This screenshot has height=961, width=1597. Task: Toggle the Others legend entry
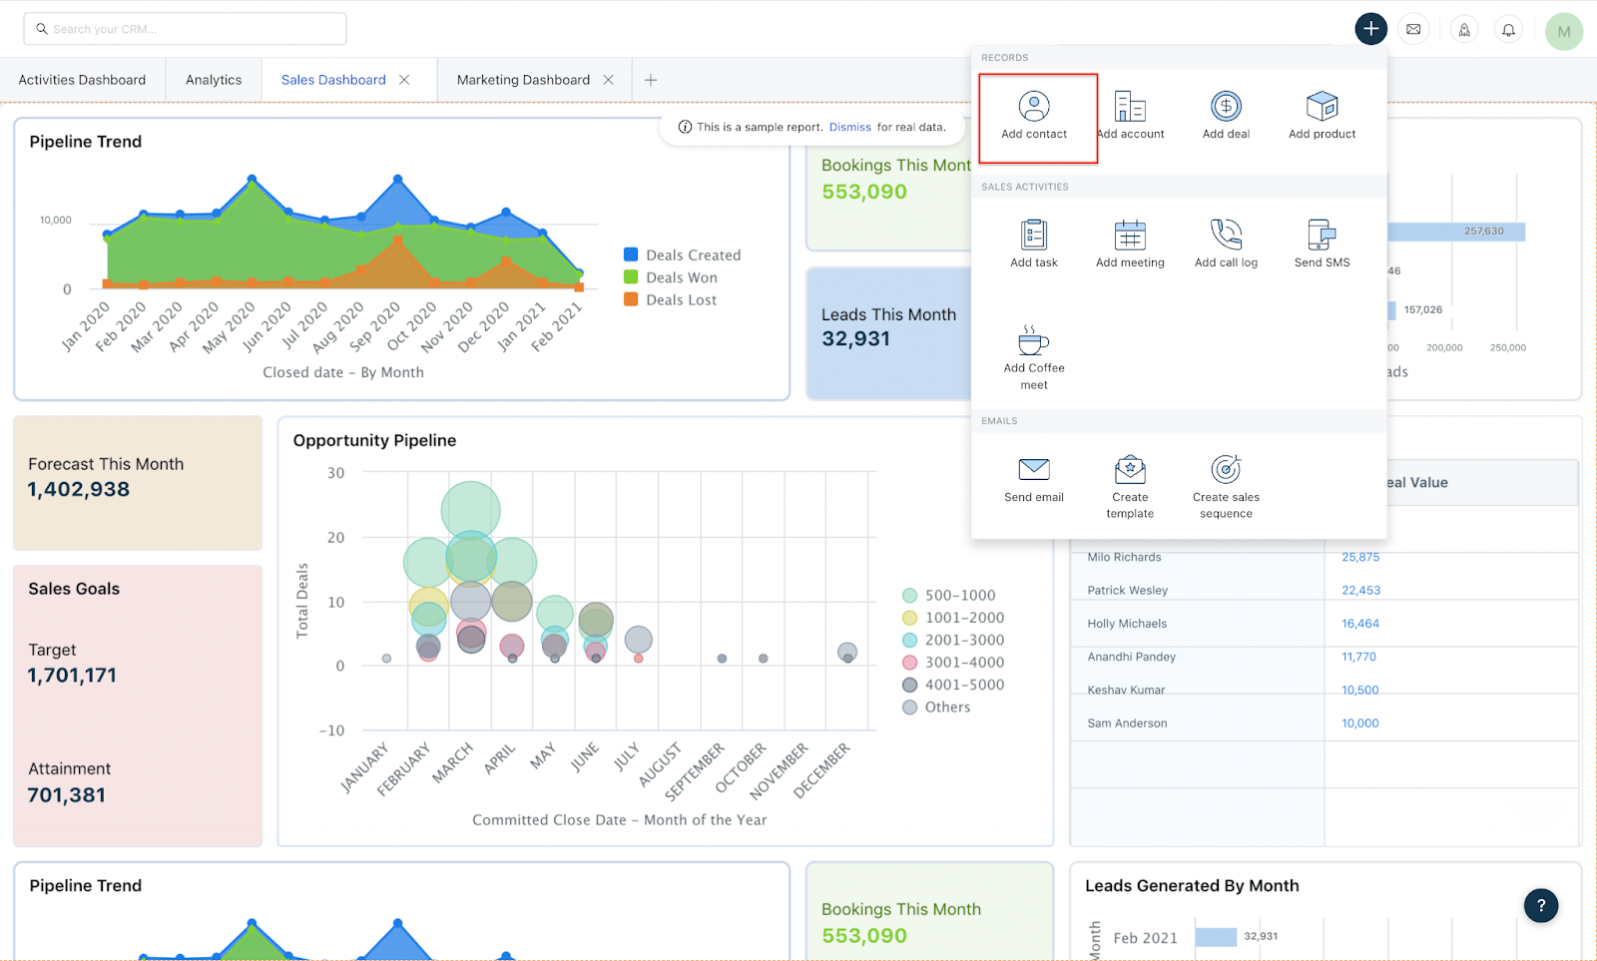pos(936,707)
